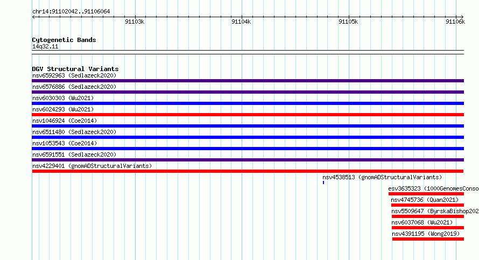
Task: Click the blue bar under nsv1053543
Action: pos(248,149)
